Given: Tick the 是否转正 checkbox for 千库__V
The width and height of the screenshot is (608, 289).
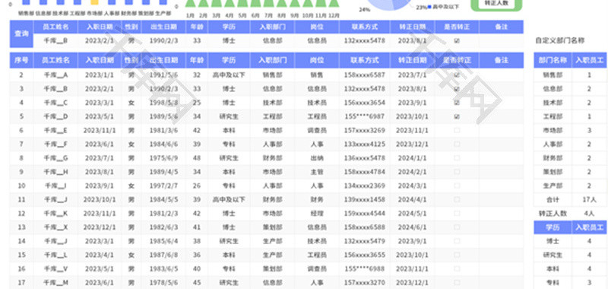Looking at the screenshot, I should [457, 268].
